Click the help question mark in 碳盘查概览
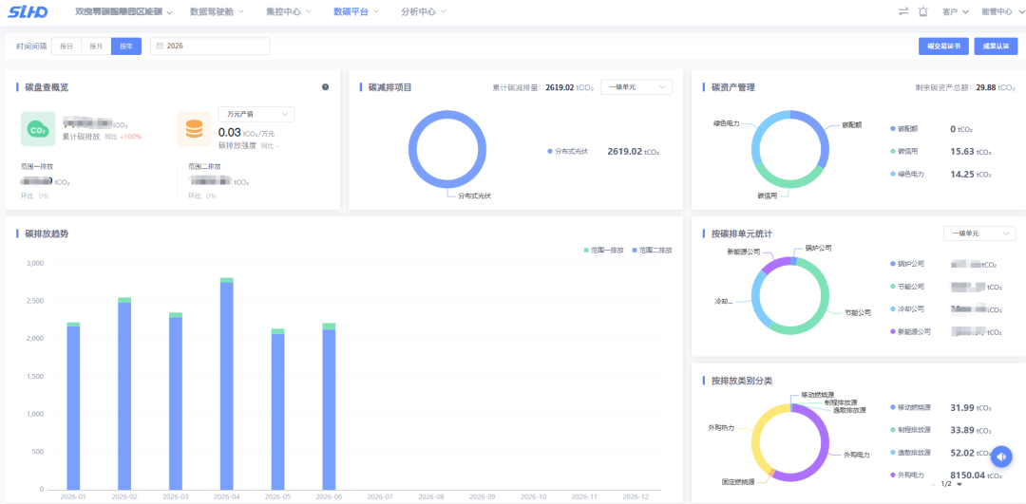The height and width of the screenshot is (504, 1026). [x=325, y=87]
